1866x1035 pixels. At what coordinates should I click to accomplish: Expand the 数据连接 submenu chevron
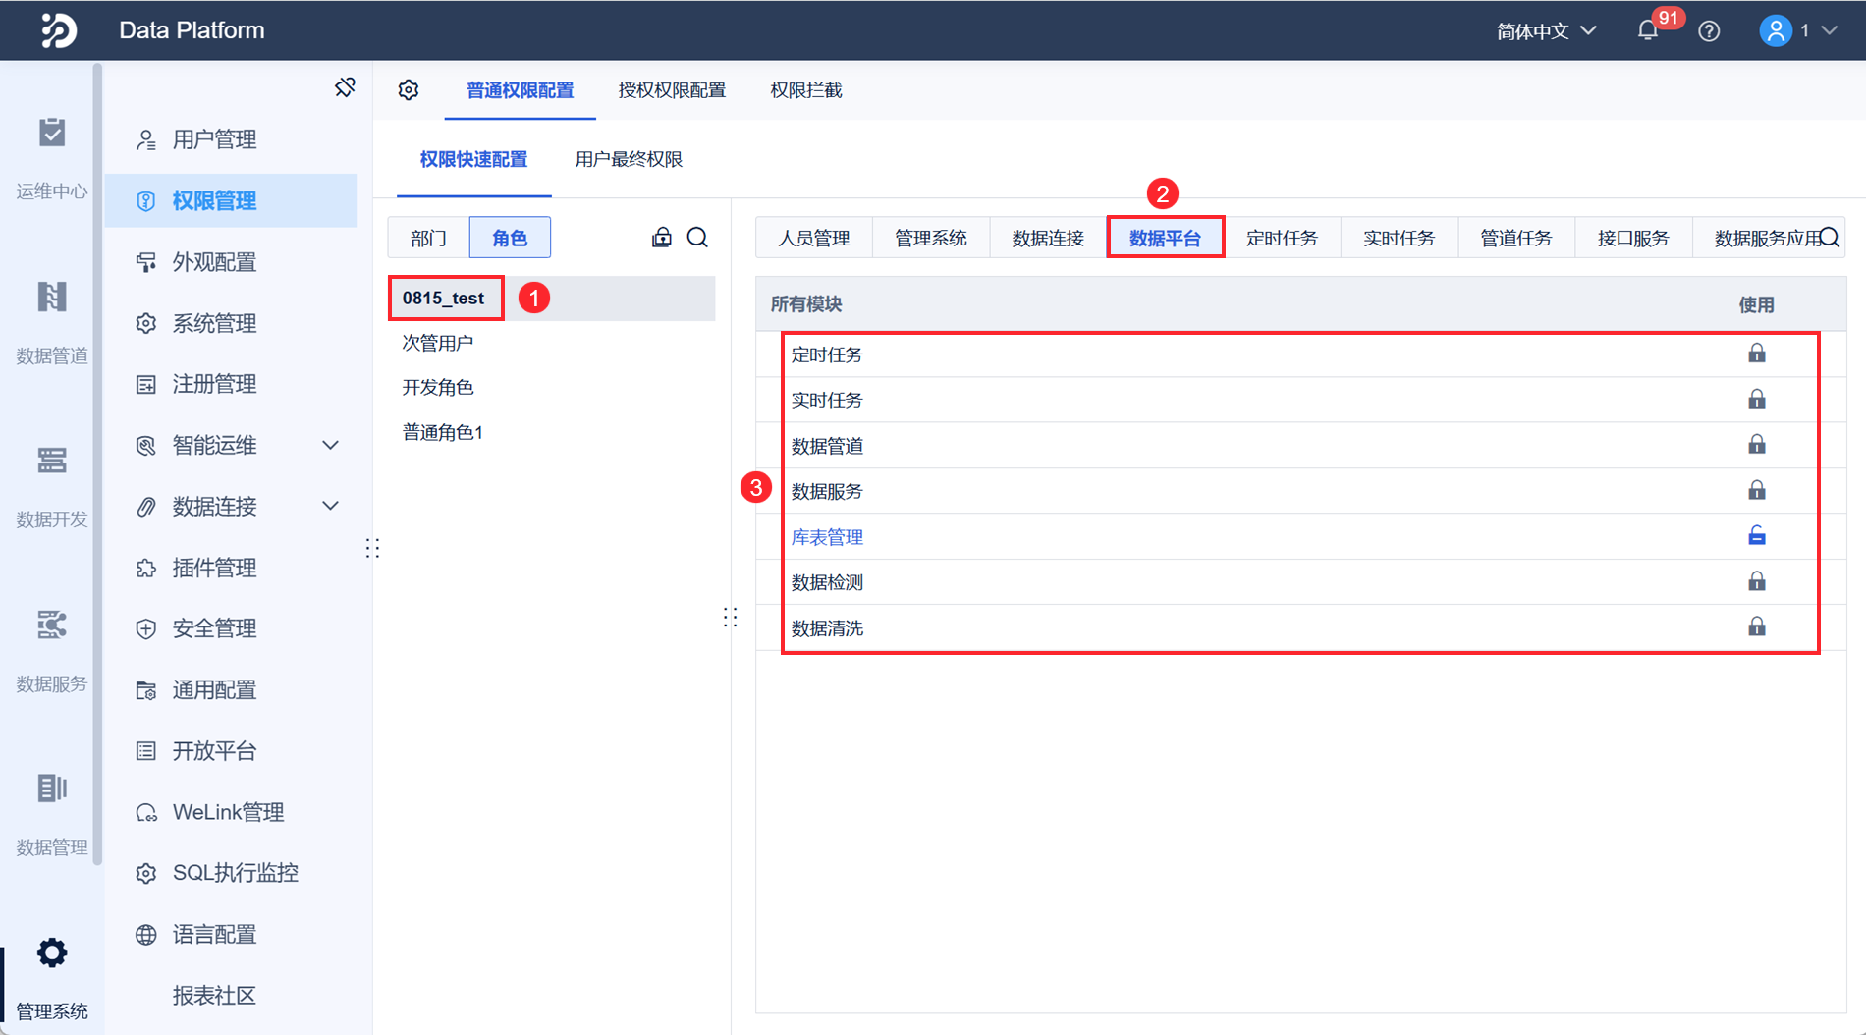pyautogui.click(x=331, y=506)
